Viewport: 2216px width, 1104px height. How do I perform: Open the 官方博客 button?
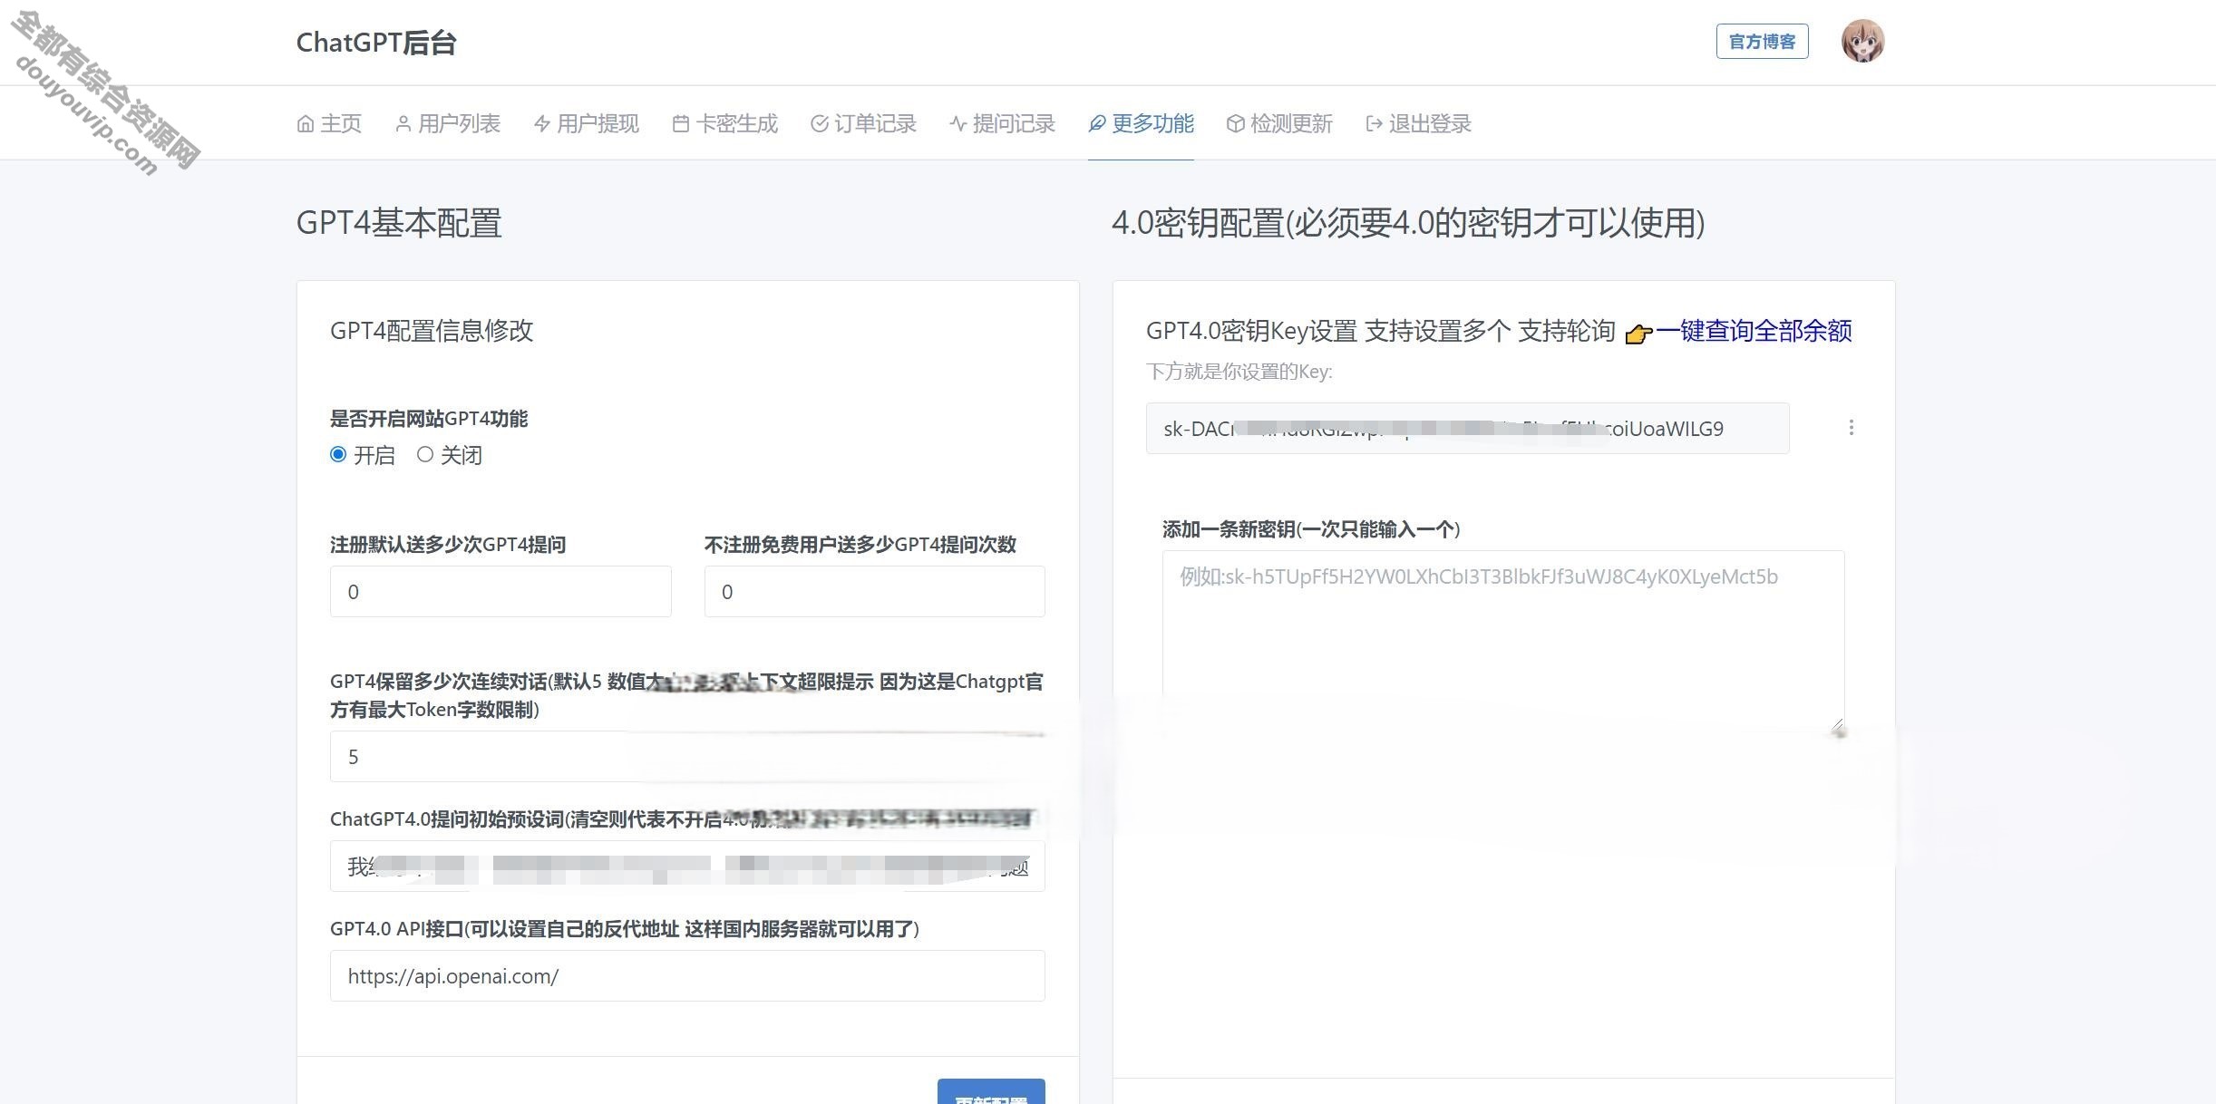[x=1762, y=42]
